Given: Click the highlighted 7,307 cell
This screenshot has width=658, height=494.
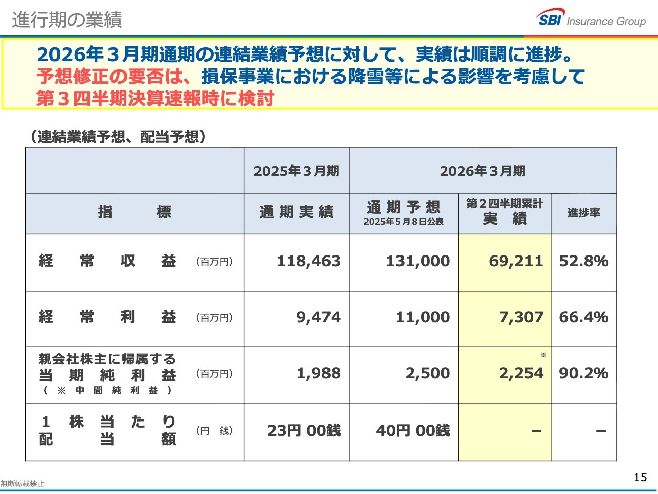Looking at the screenshot, I should (x=521, y=317).
